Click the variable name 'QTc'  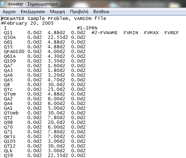pyautogui.click(x=8, y=89)
